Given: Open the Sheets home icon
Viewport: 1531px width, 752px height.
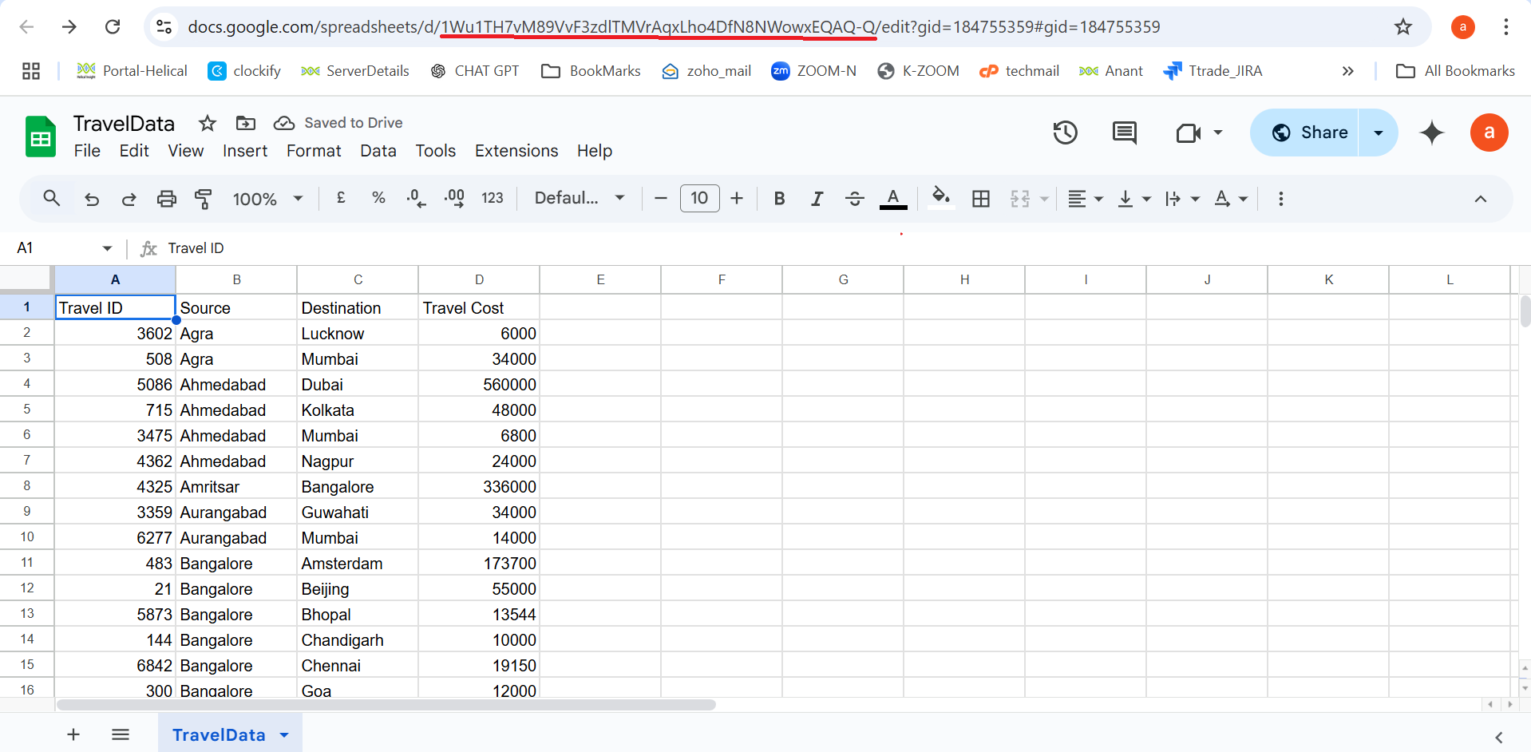Looking at the screenshot, I should pyautogui.click(x=41, y=137).
